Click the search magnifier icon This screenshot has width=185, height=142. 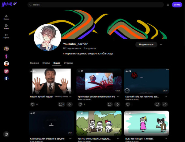tap(30, 5)
